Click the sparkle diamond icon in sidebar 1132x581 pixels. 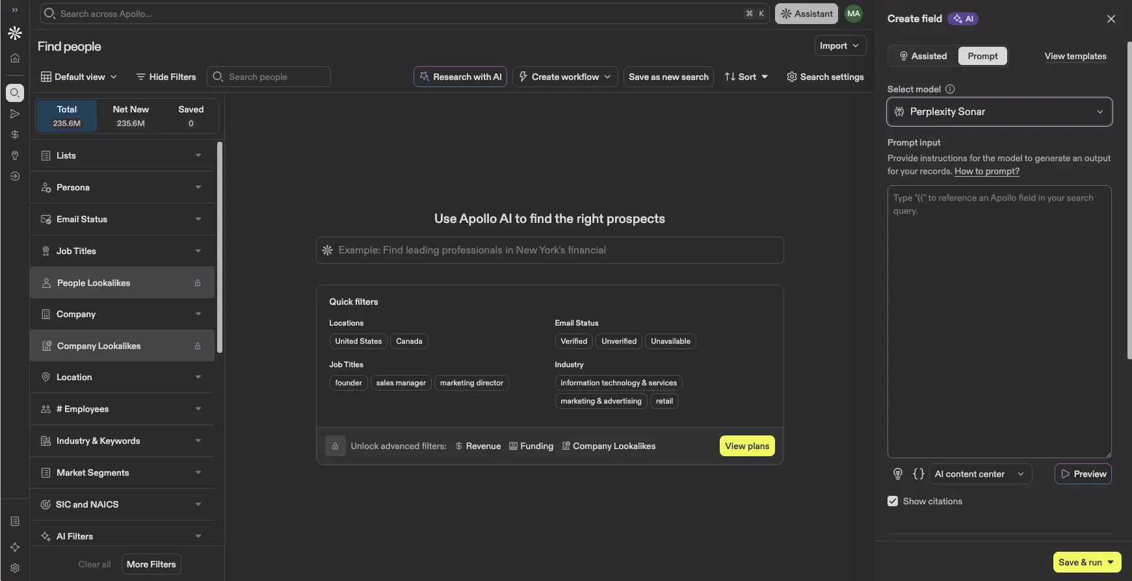pos(15,547)
